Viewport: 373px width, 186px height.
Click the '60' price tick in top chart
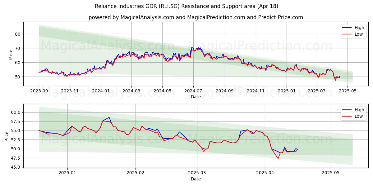coord(18,63)
